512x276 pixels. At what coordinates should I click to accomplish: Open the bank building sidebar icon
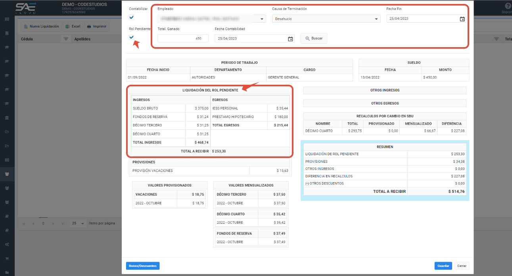pos(7,118)
